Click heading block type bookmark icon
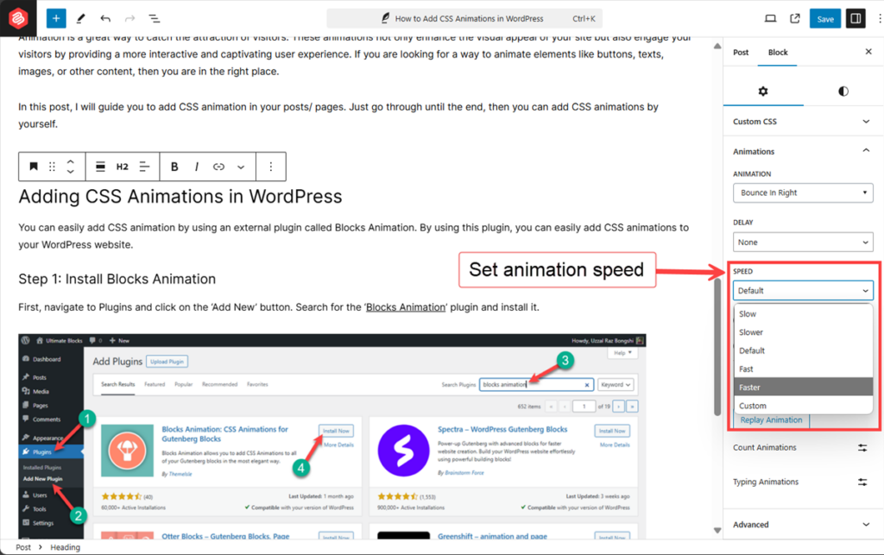 34,167
